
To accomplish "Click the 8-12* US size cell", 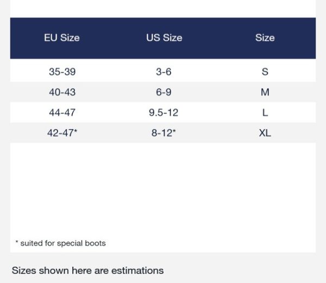I will tap(164, 133).
